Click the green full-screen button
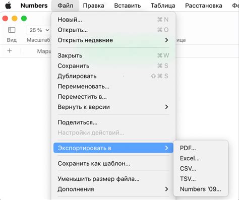 [24, 18]
